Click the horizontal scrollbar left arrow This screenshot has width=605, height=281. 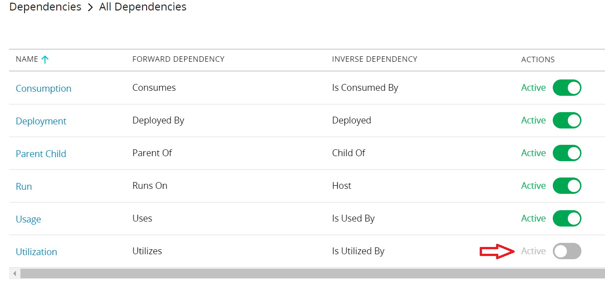[x=15, y=274]
